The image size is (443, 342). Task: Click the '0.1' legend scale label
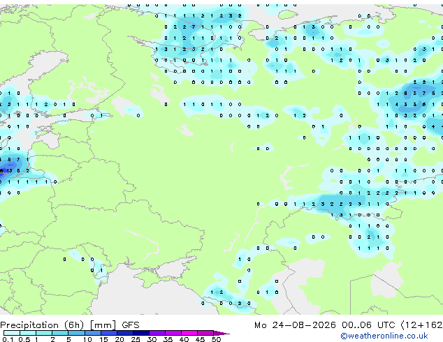(x=8, y=339)
